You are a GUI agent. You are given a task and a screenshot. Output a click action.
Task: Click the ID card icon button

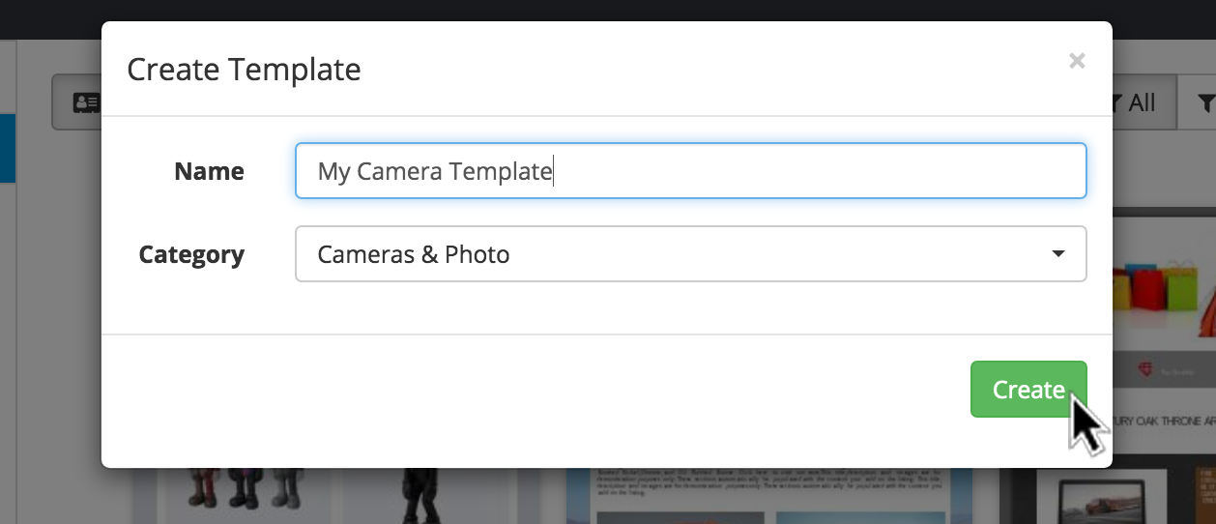click(x=85, y=102)
